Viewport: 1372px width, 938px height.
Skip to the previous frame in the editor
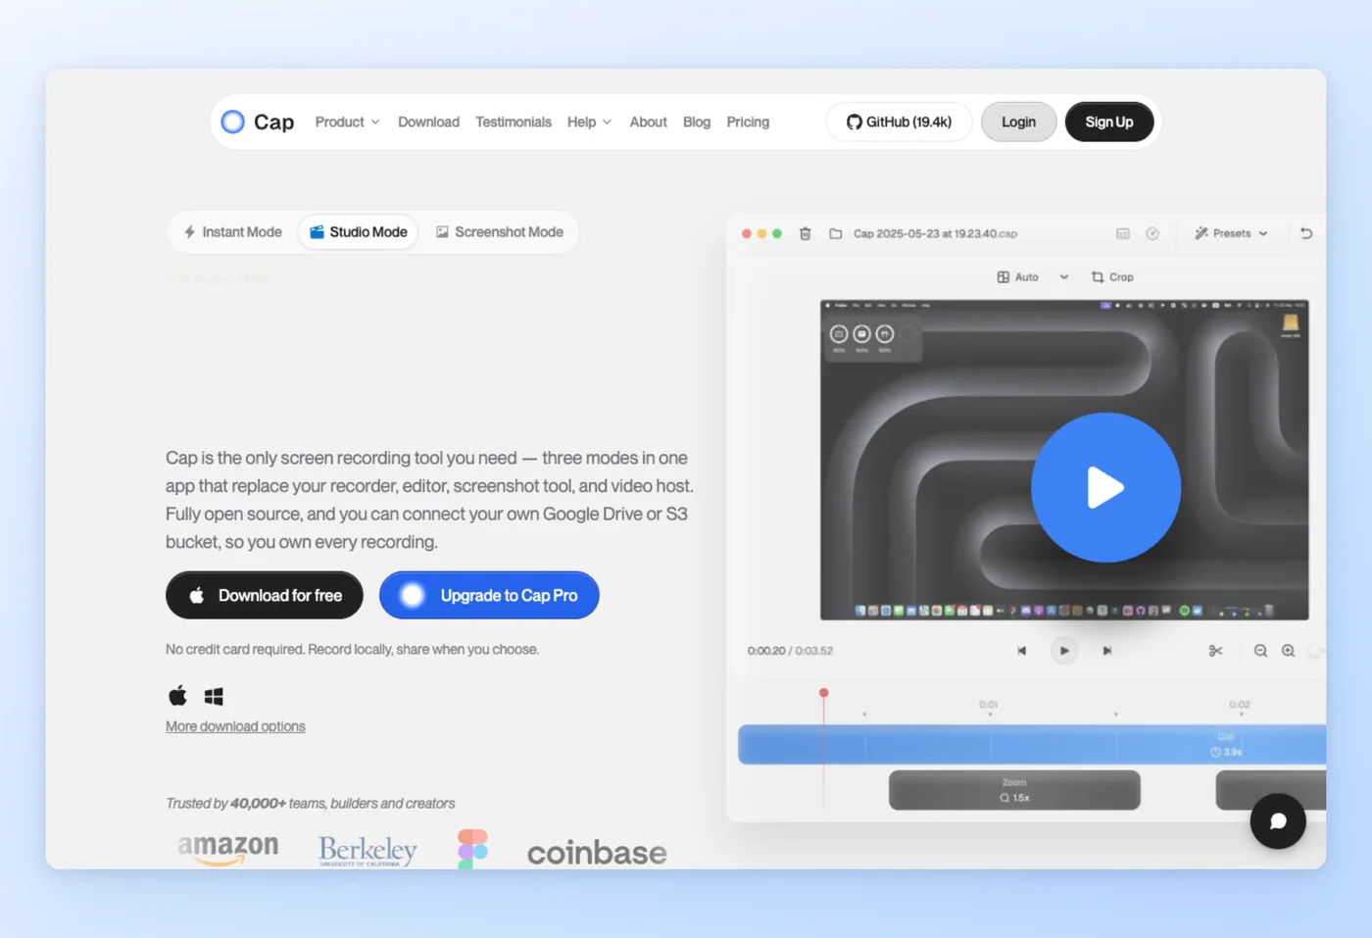(1021, 651)
